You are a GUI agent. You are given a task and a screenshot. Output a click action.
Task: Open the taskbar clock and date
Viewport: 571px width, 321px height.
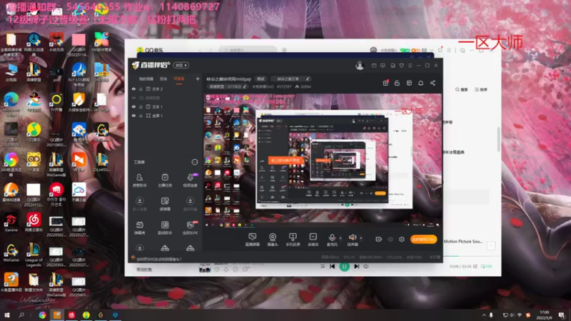pyautogui.click(x=544, y=315)
